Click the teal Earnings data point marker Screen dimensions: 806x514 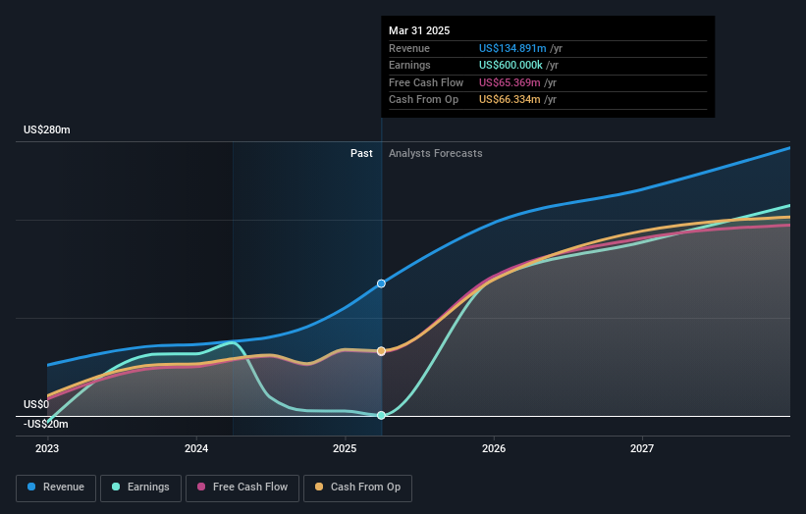(381, 415)
